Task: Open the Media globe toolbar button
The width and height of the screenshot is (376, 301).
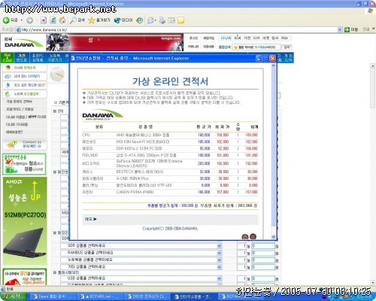Action: 123,20
